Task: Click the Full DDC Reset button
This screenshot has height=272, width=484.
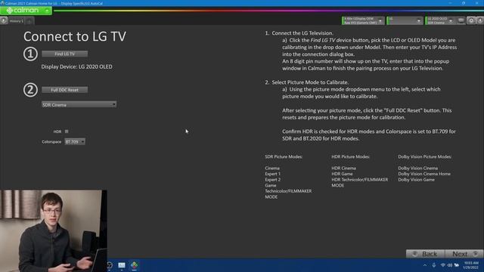Action: [64, 90]
